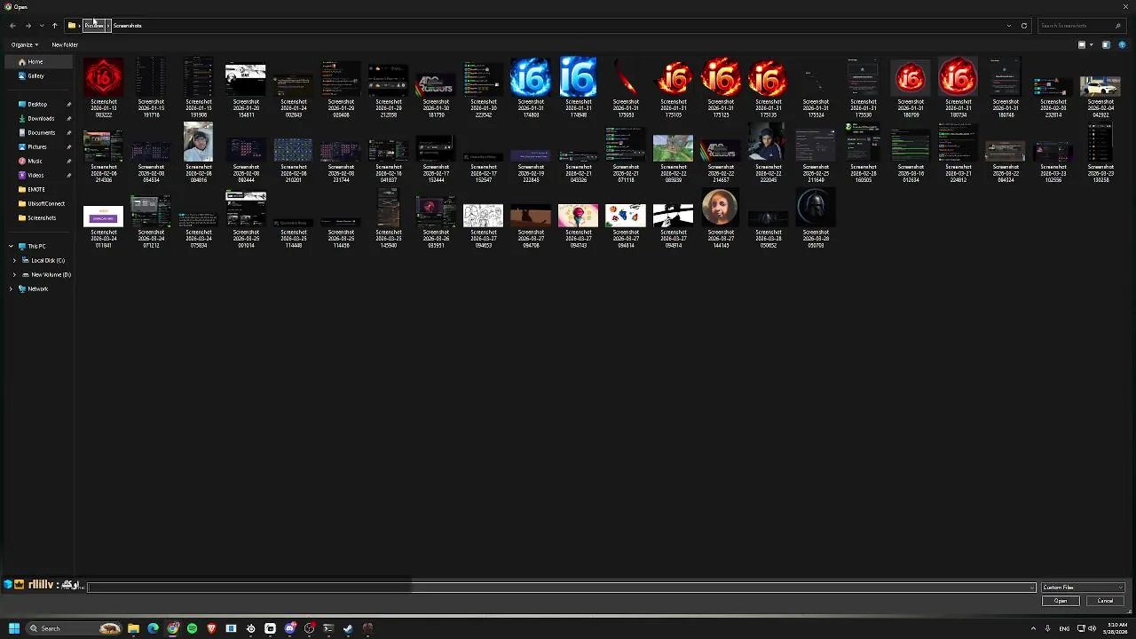Open Discord from the taskbar
This screenshot has height=639, width=1136.
(289, 628)
